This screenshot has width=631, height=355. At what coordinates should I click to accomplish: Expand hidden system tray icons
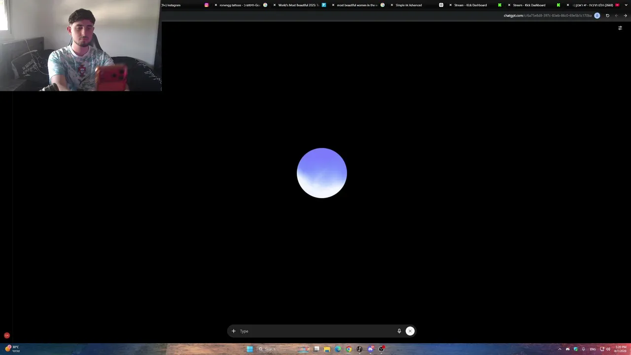coord(560,349)
